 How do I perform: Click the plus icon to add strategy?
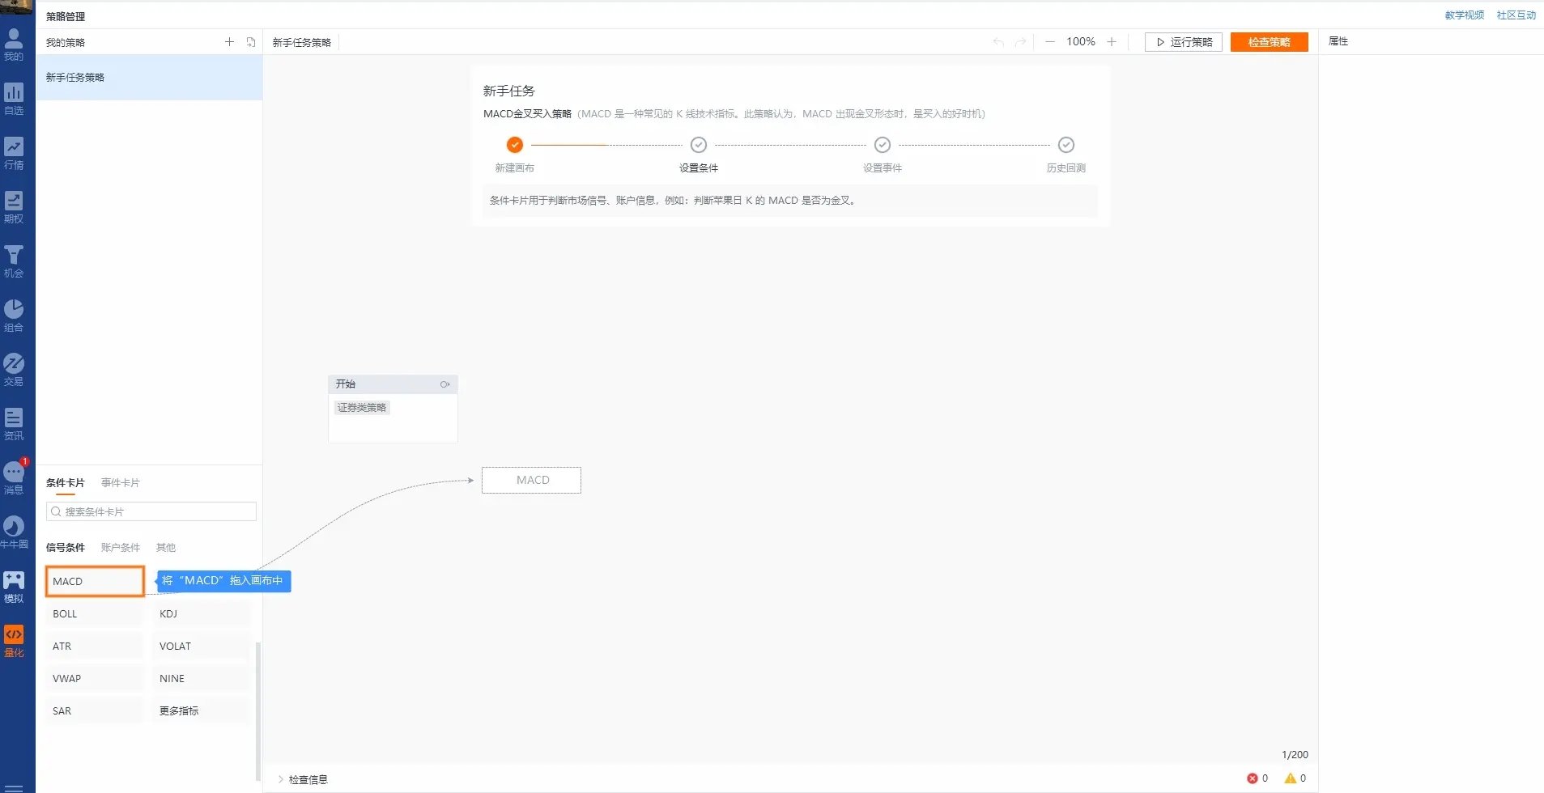click(x=229, y=42)
